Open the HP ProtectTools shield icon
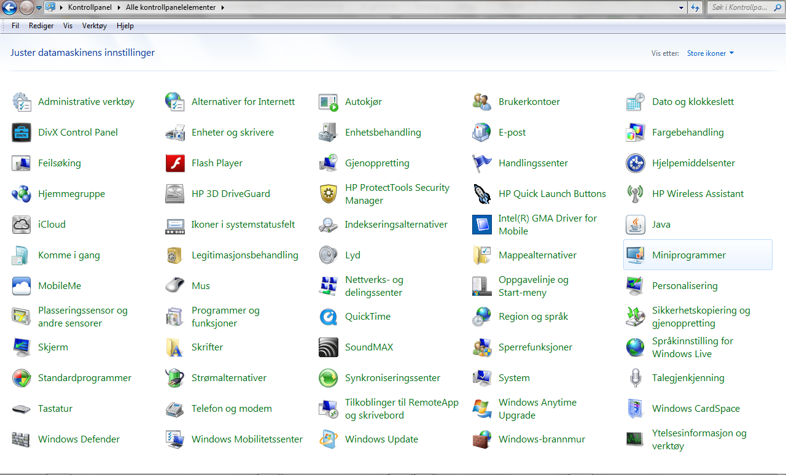 coord(329,194)
